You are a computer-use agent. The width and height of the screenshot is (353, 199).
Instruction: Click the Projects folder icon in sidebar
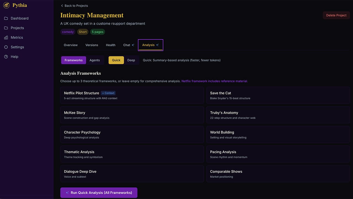tap(6, 28)
